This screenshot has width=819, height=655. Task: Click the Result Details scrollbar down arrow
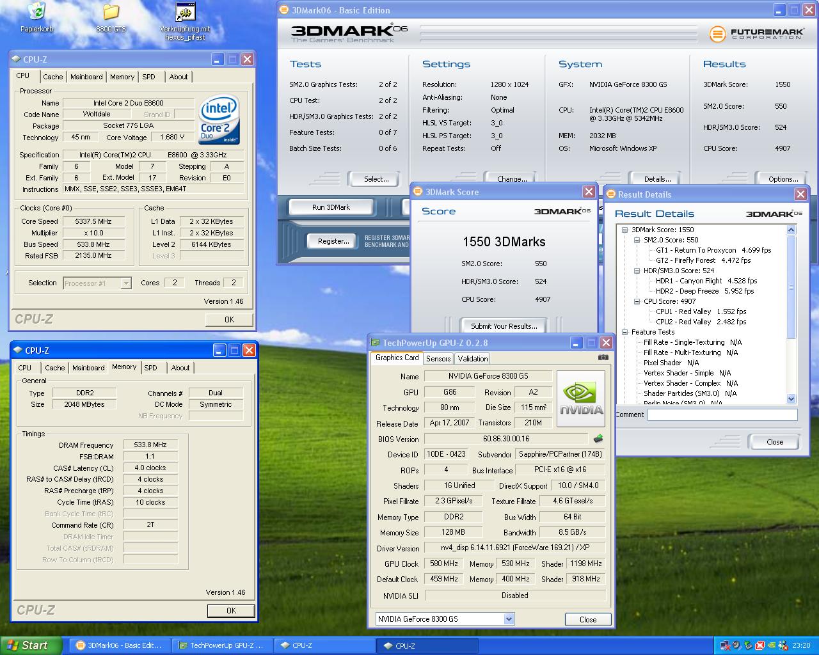[x=791, y=399]
